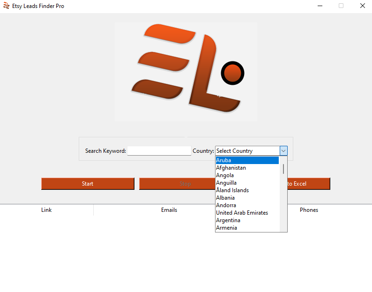The width and height of the screenshot is (372, 292).
Task: Click the Link column header
Action: [46, 210]
